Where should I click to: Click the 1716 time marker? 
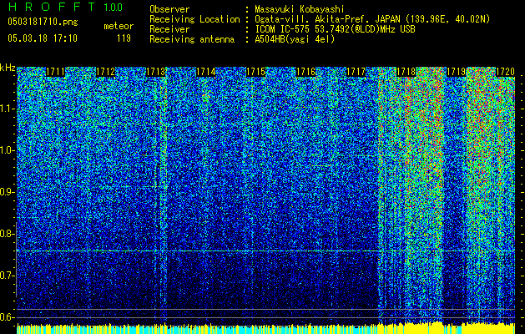305,72
